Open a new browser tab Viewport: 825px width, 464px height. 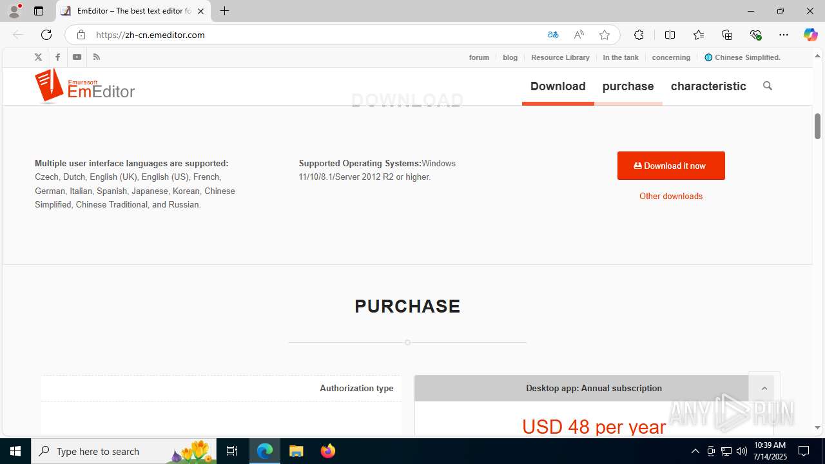coord(224,11)
